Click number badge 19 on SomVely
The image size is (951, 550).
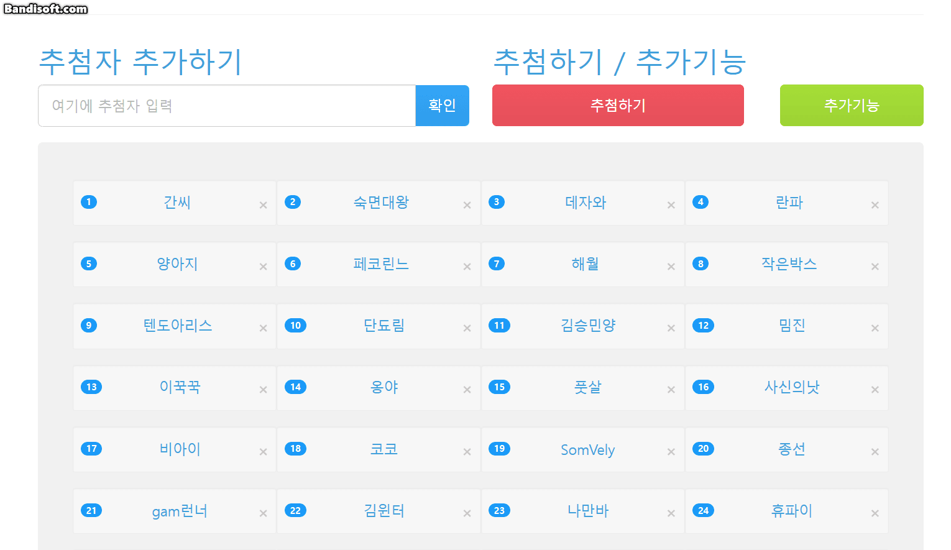(x=499, y=449)
